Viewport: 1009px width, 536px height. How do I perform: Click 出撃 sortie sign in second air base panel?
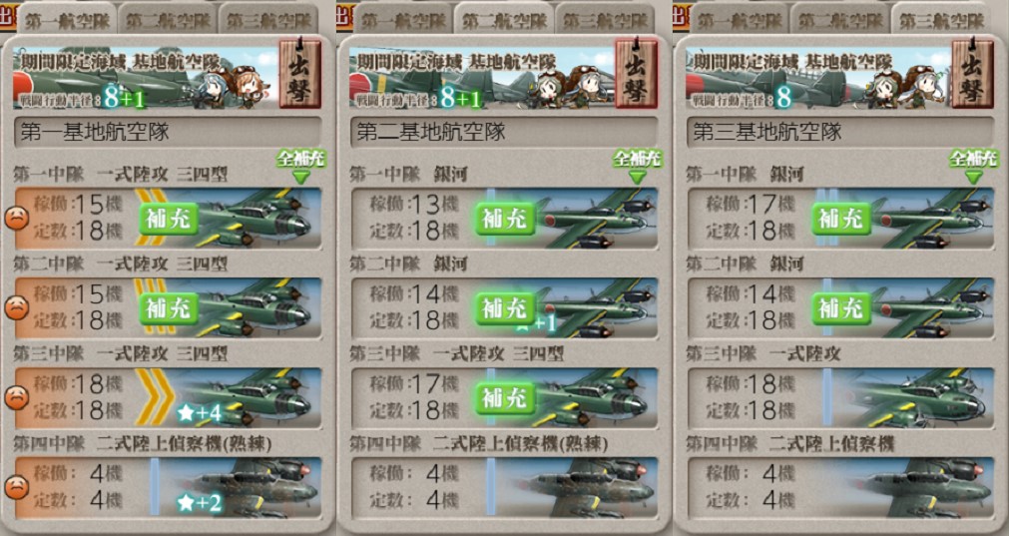[636, 74]
